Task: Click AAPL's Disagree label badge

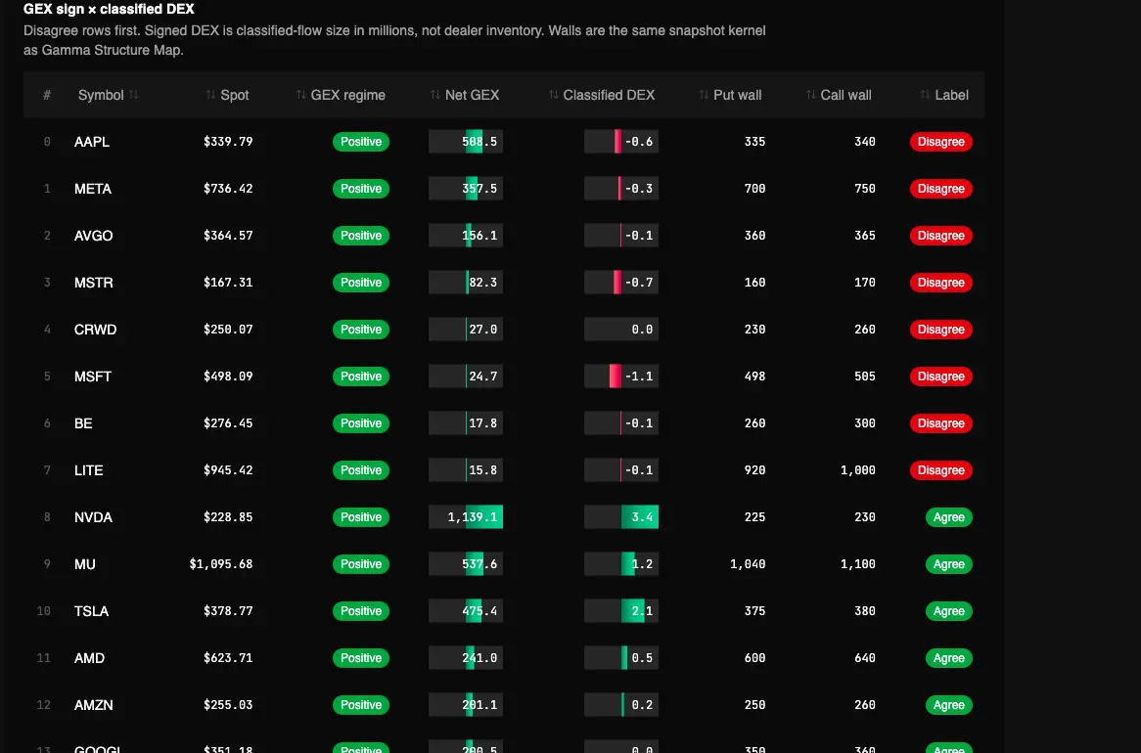Action: (x=941, y=142)
